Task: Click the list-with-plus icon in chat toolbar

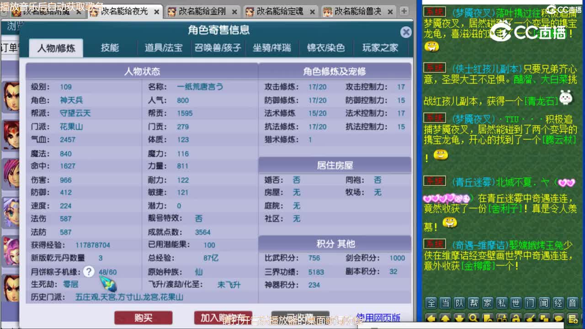Action: [573, 319]
